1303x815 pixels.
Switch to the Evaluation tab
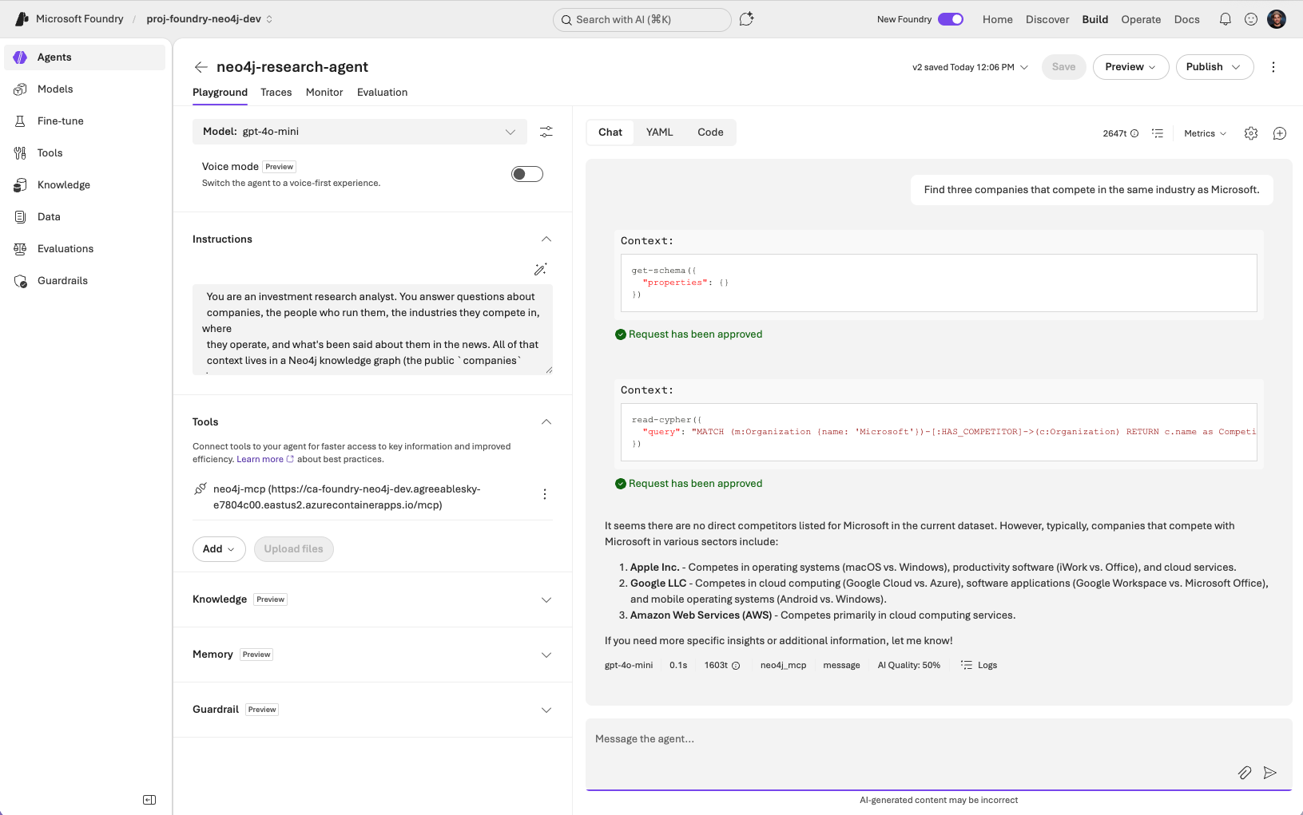383,93
